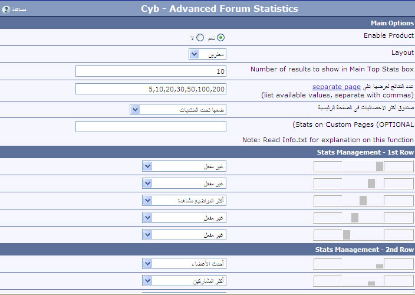The width and height of the screenshot is (415, 295).
Task: Follow the separate page link
Action: 336,86
